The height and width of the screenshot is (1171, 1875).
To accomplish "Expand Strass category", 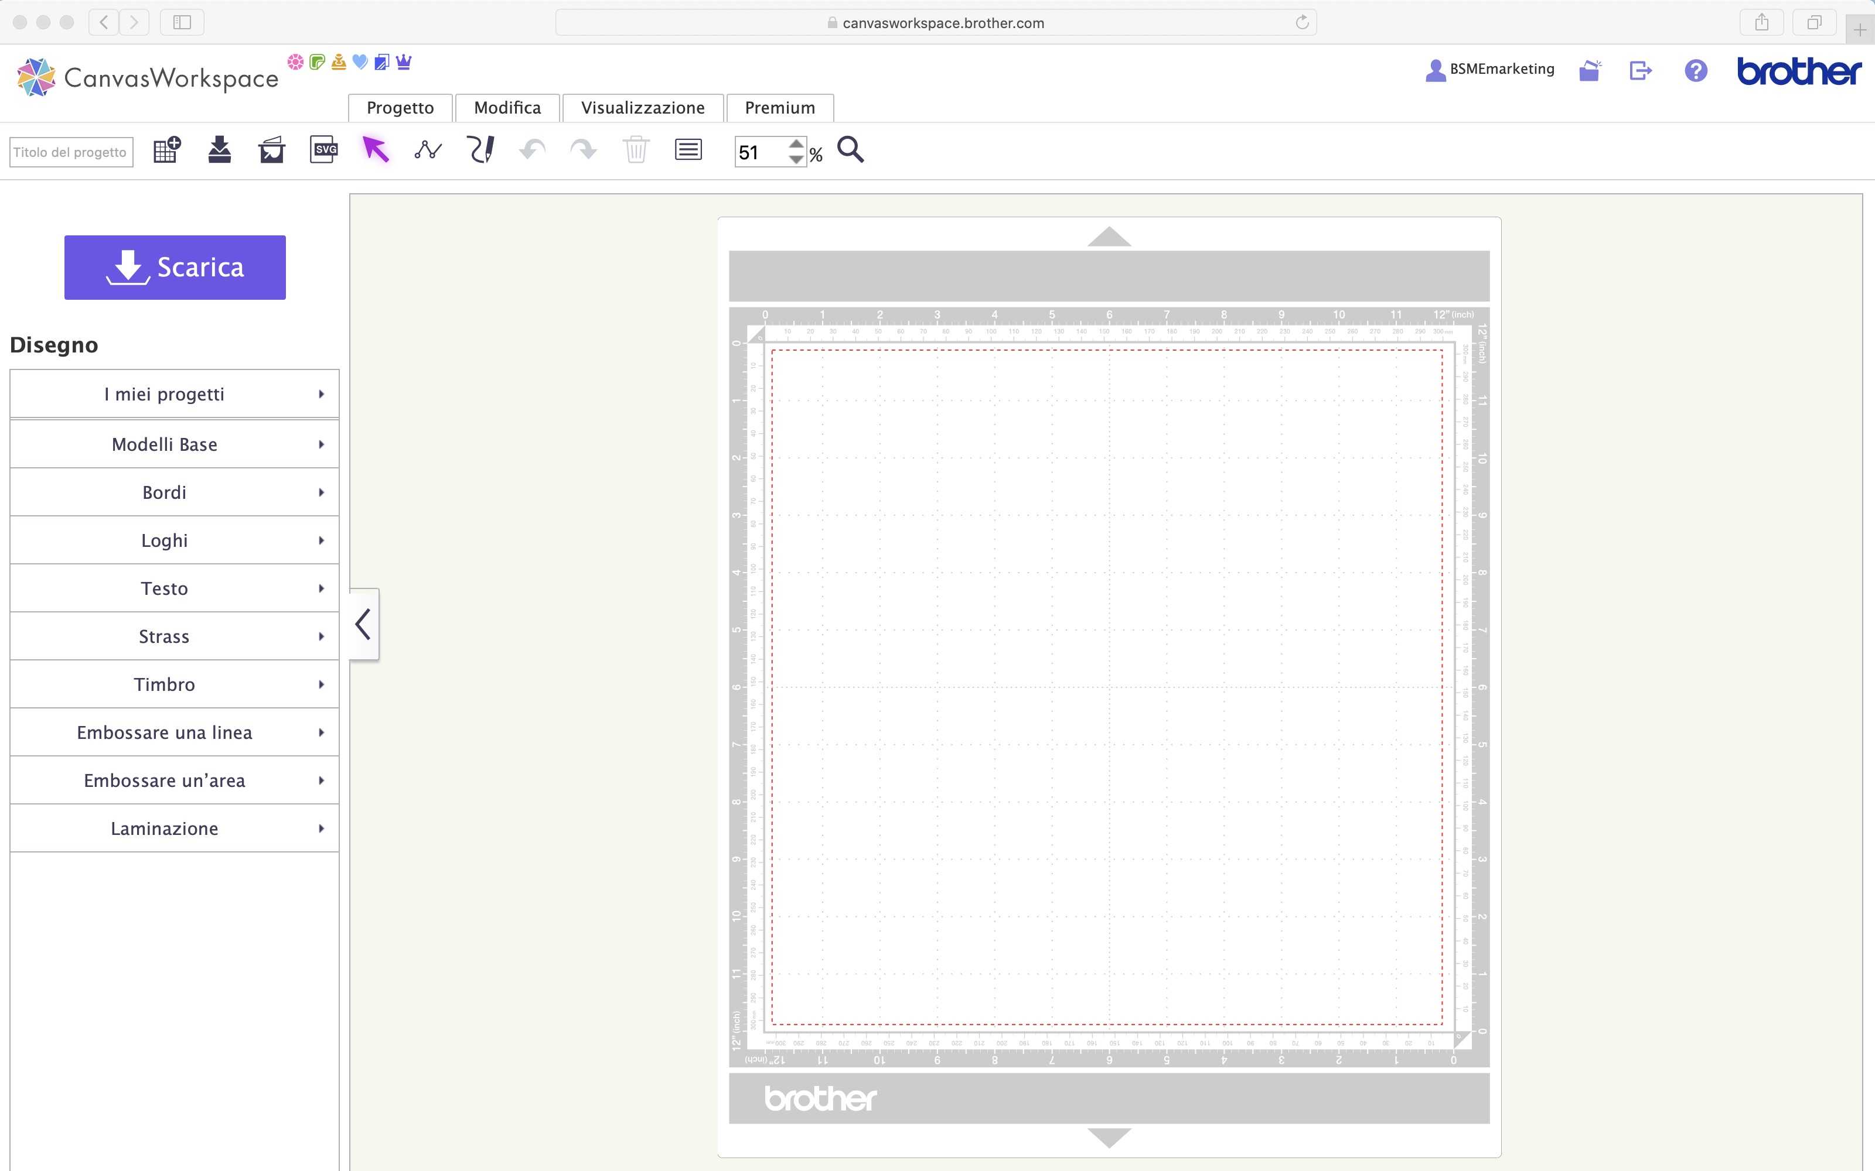I will coord(175,636).
